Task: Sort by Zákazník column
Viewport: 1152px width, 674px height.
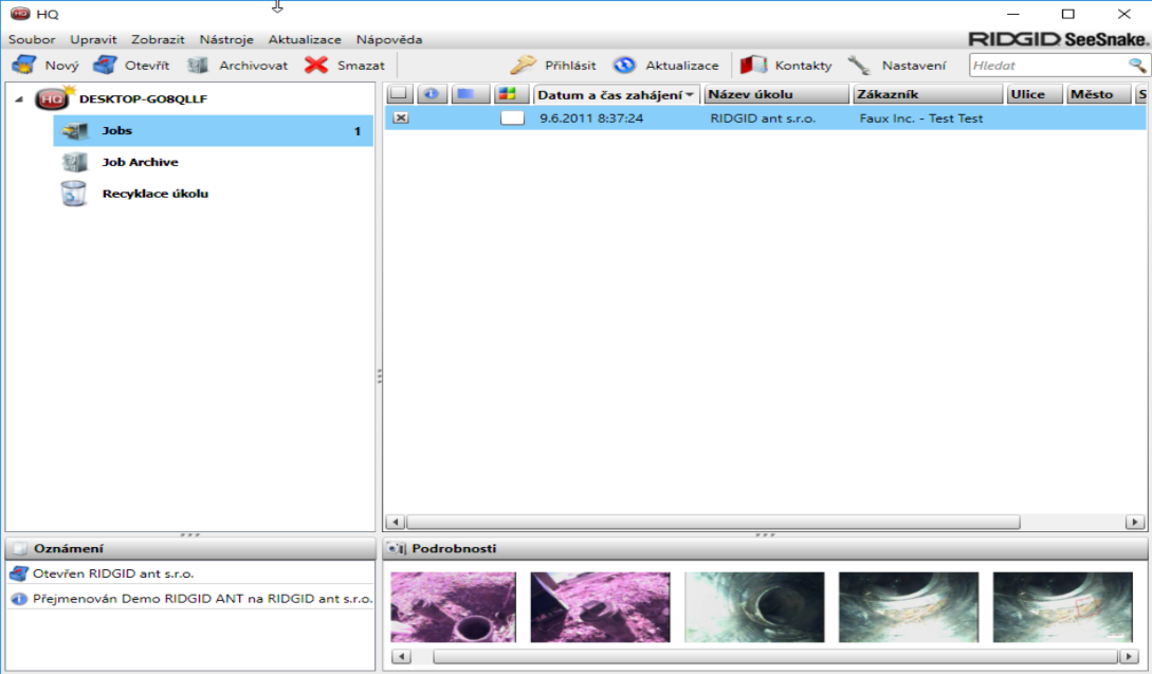Action: click(x=928, y=94)
